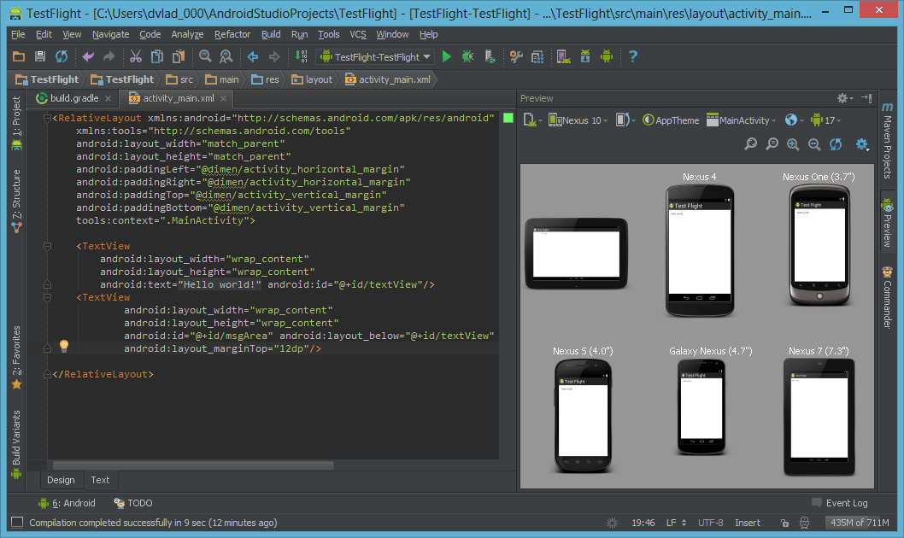The width and height of the screenshot is (904, 538).
Task: Collapse the RelativeLayout fold marker in gutter
Action: point(47,118)
